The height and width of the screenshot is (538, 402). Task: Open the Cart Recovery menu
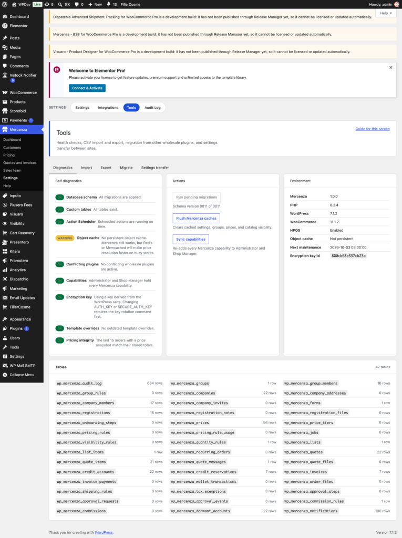(22, 233)
